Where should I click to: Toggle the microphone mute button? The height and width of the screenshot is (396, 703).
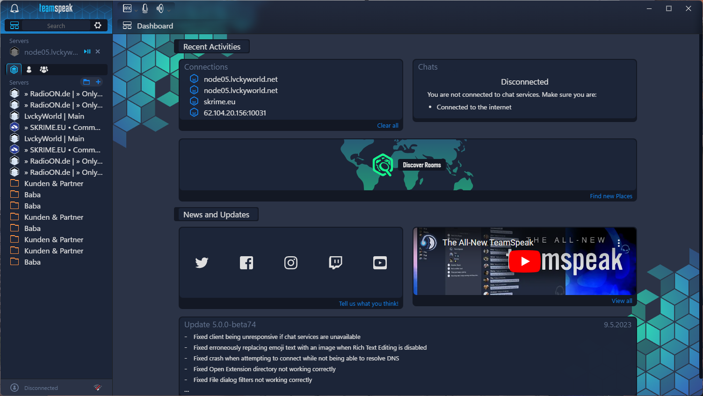coord(145,8)
